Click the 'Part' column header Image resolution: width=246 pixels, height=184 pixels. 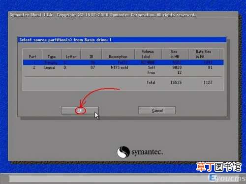32,57
